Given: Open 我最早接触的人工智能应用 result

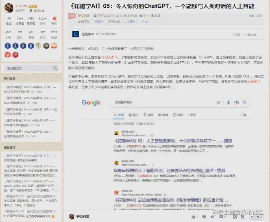Looking at the screenshot, I should pos(170,170).
